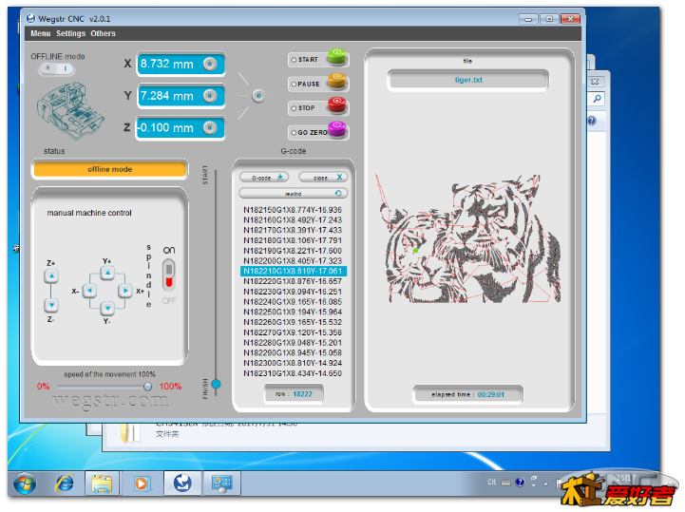Select G-code line N182280G1X9.048Y-15.201

[x=293, y=343]
